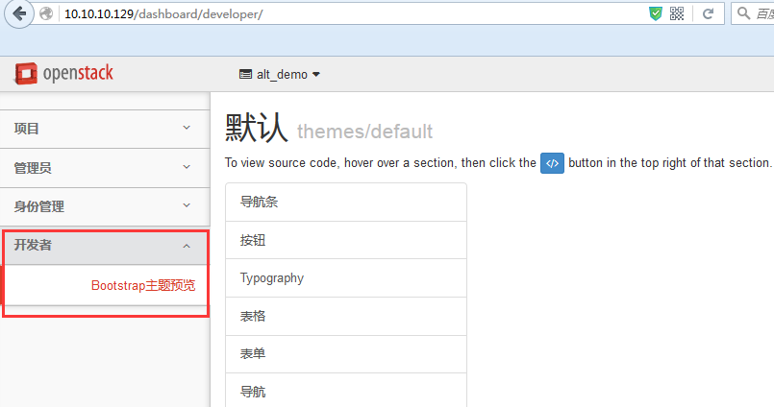Select 表格 in the theme list
This screenshot has height=407, width=774.
(346, 316)
